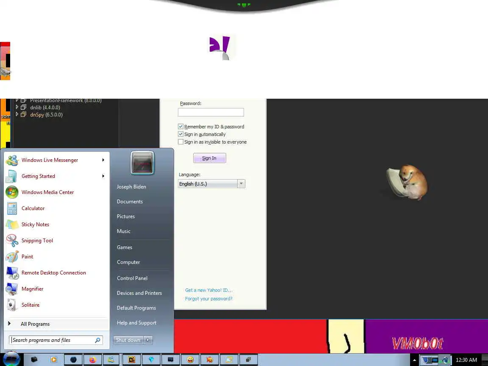This screenshot has height=366, width=488.
Task: Click the action center flag tray icon
Action: click(x=426, y=360)
